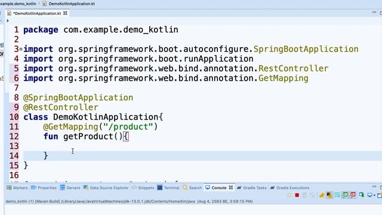Click the greyed-out Remove Launch icon
Image resolution: width=382 pixels, height=215 pixels.
304,195
